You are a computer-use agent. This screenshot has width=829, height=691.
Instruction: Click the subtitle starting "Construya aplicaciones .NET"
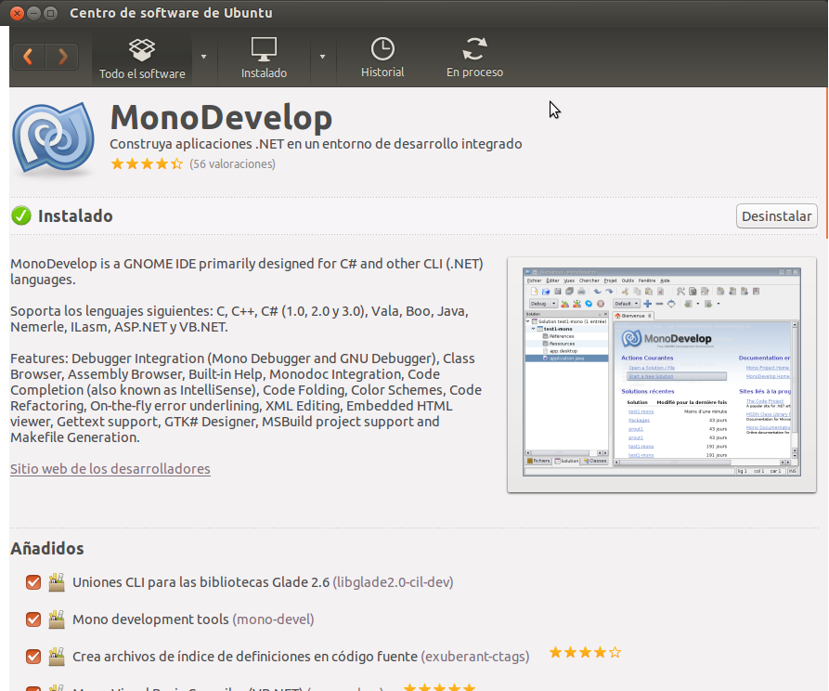[316, 144]
